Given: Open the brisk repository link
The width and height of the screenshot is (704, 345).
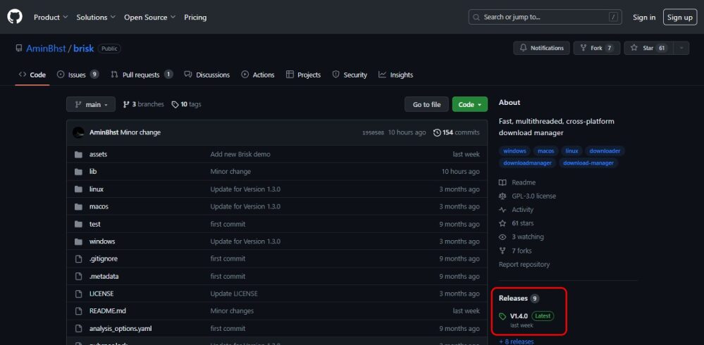Looking at the screenshot, I should tap(84, 49).
